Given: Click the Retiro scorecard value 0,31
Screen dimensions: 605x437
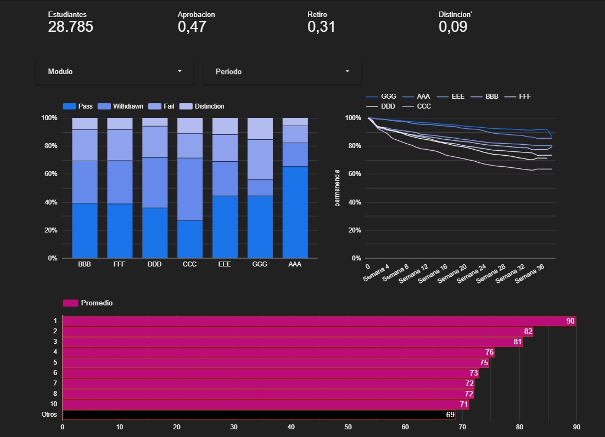Looking at the screenshot, I should pyautogui.click(x=321, y=26).
